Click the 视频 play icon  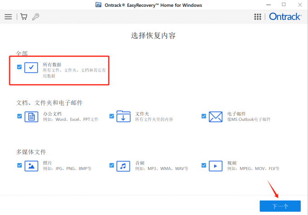216,166
